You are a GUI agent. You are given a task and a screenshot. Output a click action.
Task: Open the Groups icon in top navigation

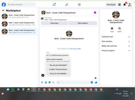[x=79, y=5]
